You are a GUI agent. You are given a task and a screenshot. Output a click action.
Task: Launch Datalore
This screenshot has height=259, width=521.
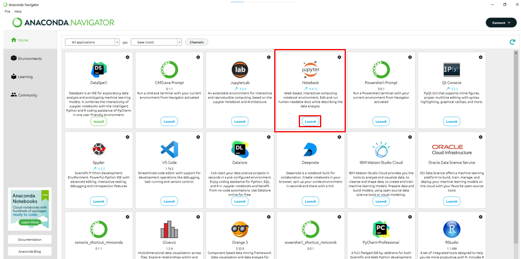pos(240,201)
